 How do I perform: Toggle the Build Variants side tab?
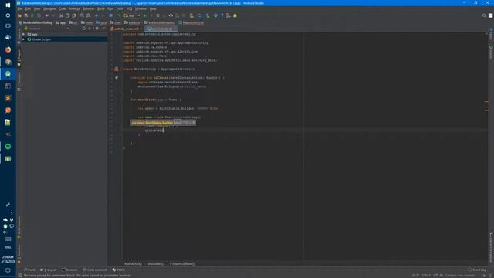(19, 227)
